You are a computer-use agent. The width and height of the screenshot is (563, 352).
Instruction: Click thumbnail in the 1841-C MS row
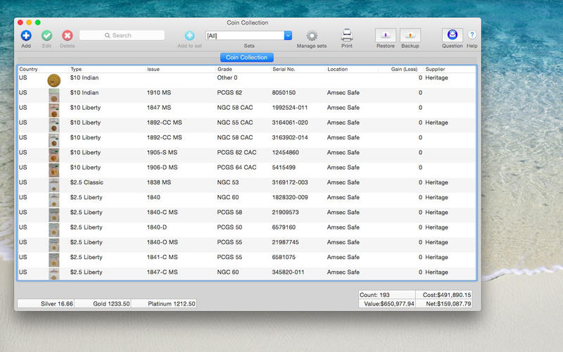click(x=54, y=260)
